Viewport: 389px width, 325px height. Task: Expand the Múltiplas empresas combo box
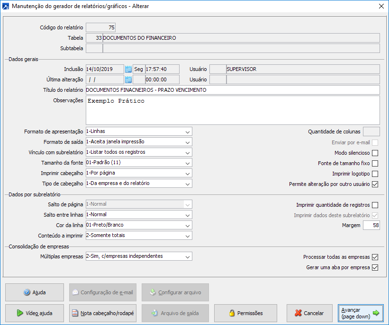188,256
